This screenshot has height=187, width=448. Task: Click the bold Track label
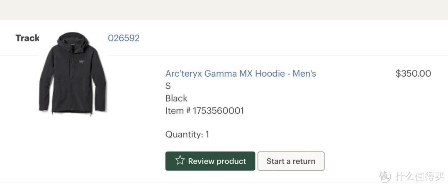[x=27, y=38]
